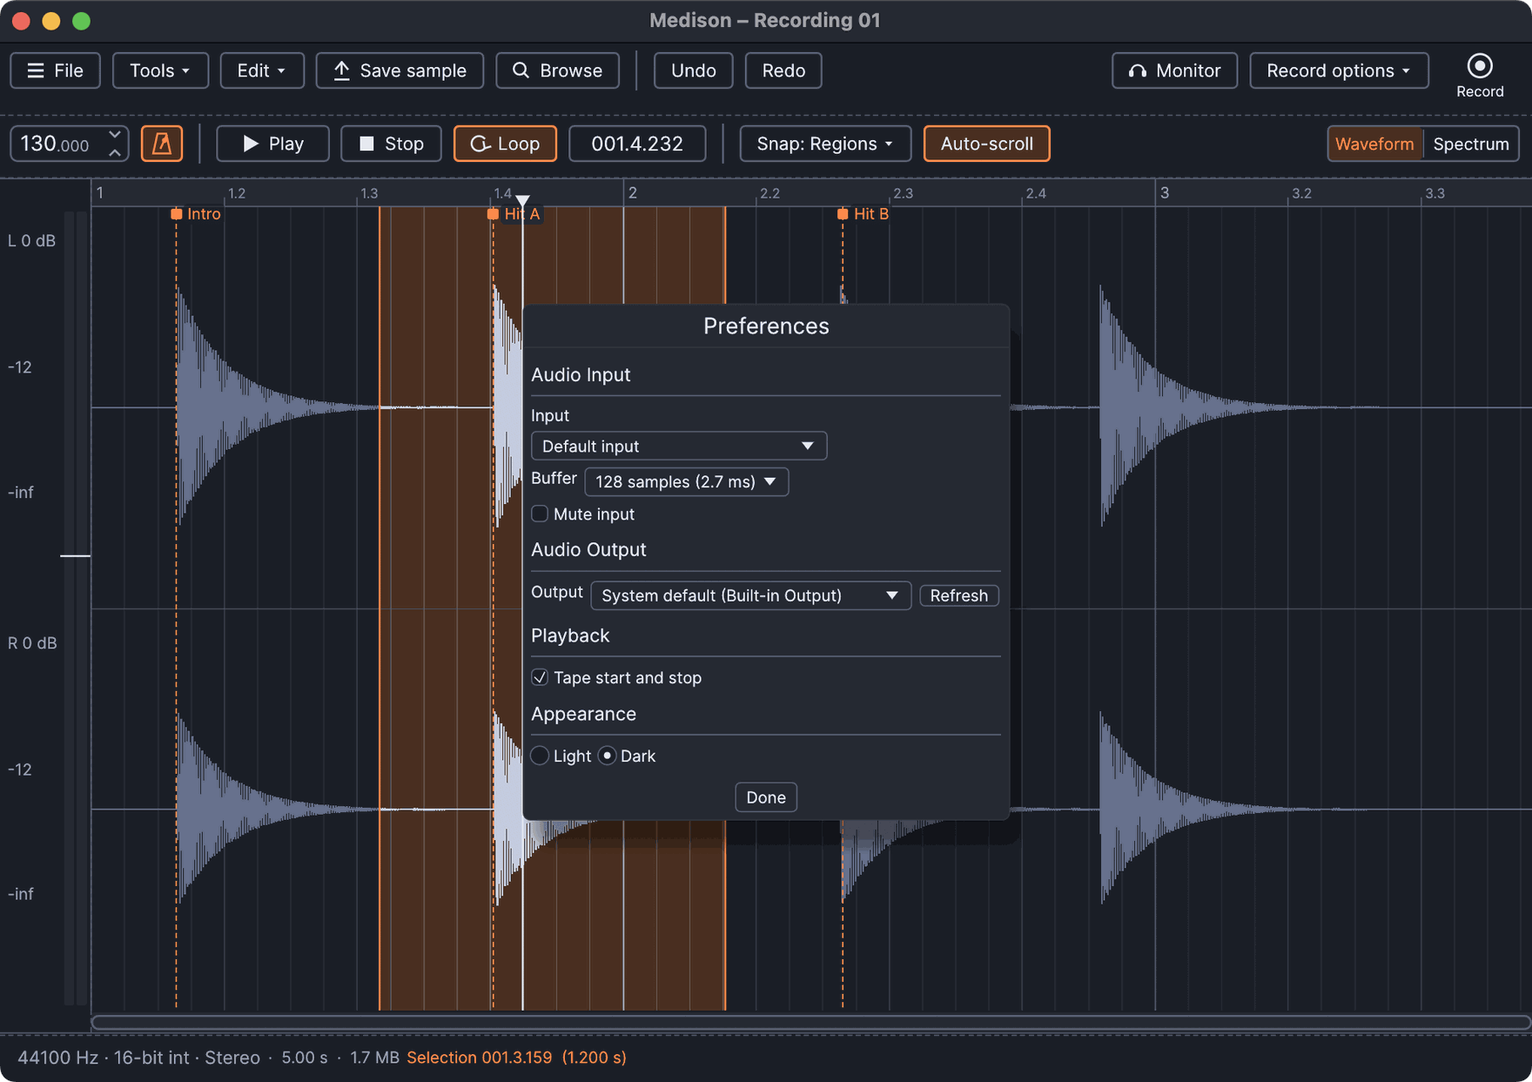Toggle headphone Monitor button
Image resolution: width=1532 pixels, height=1082 pixels.
1174,71
